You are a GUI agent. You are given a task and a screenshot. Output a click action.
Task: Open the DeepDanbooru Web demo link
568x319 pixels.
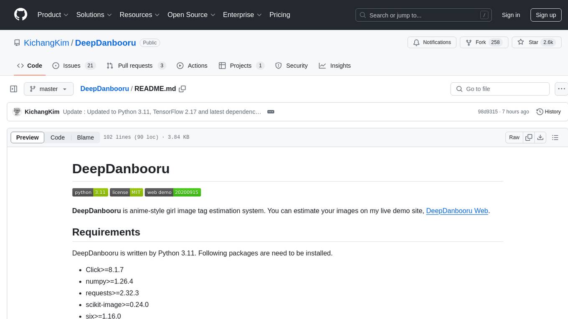457,211
